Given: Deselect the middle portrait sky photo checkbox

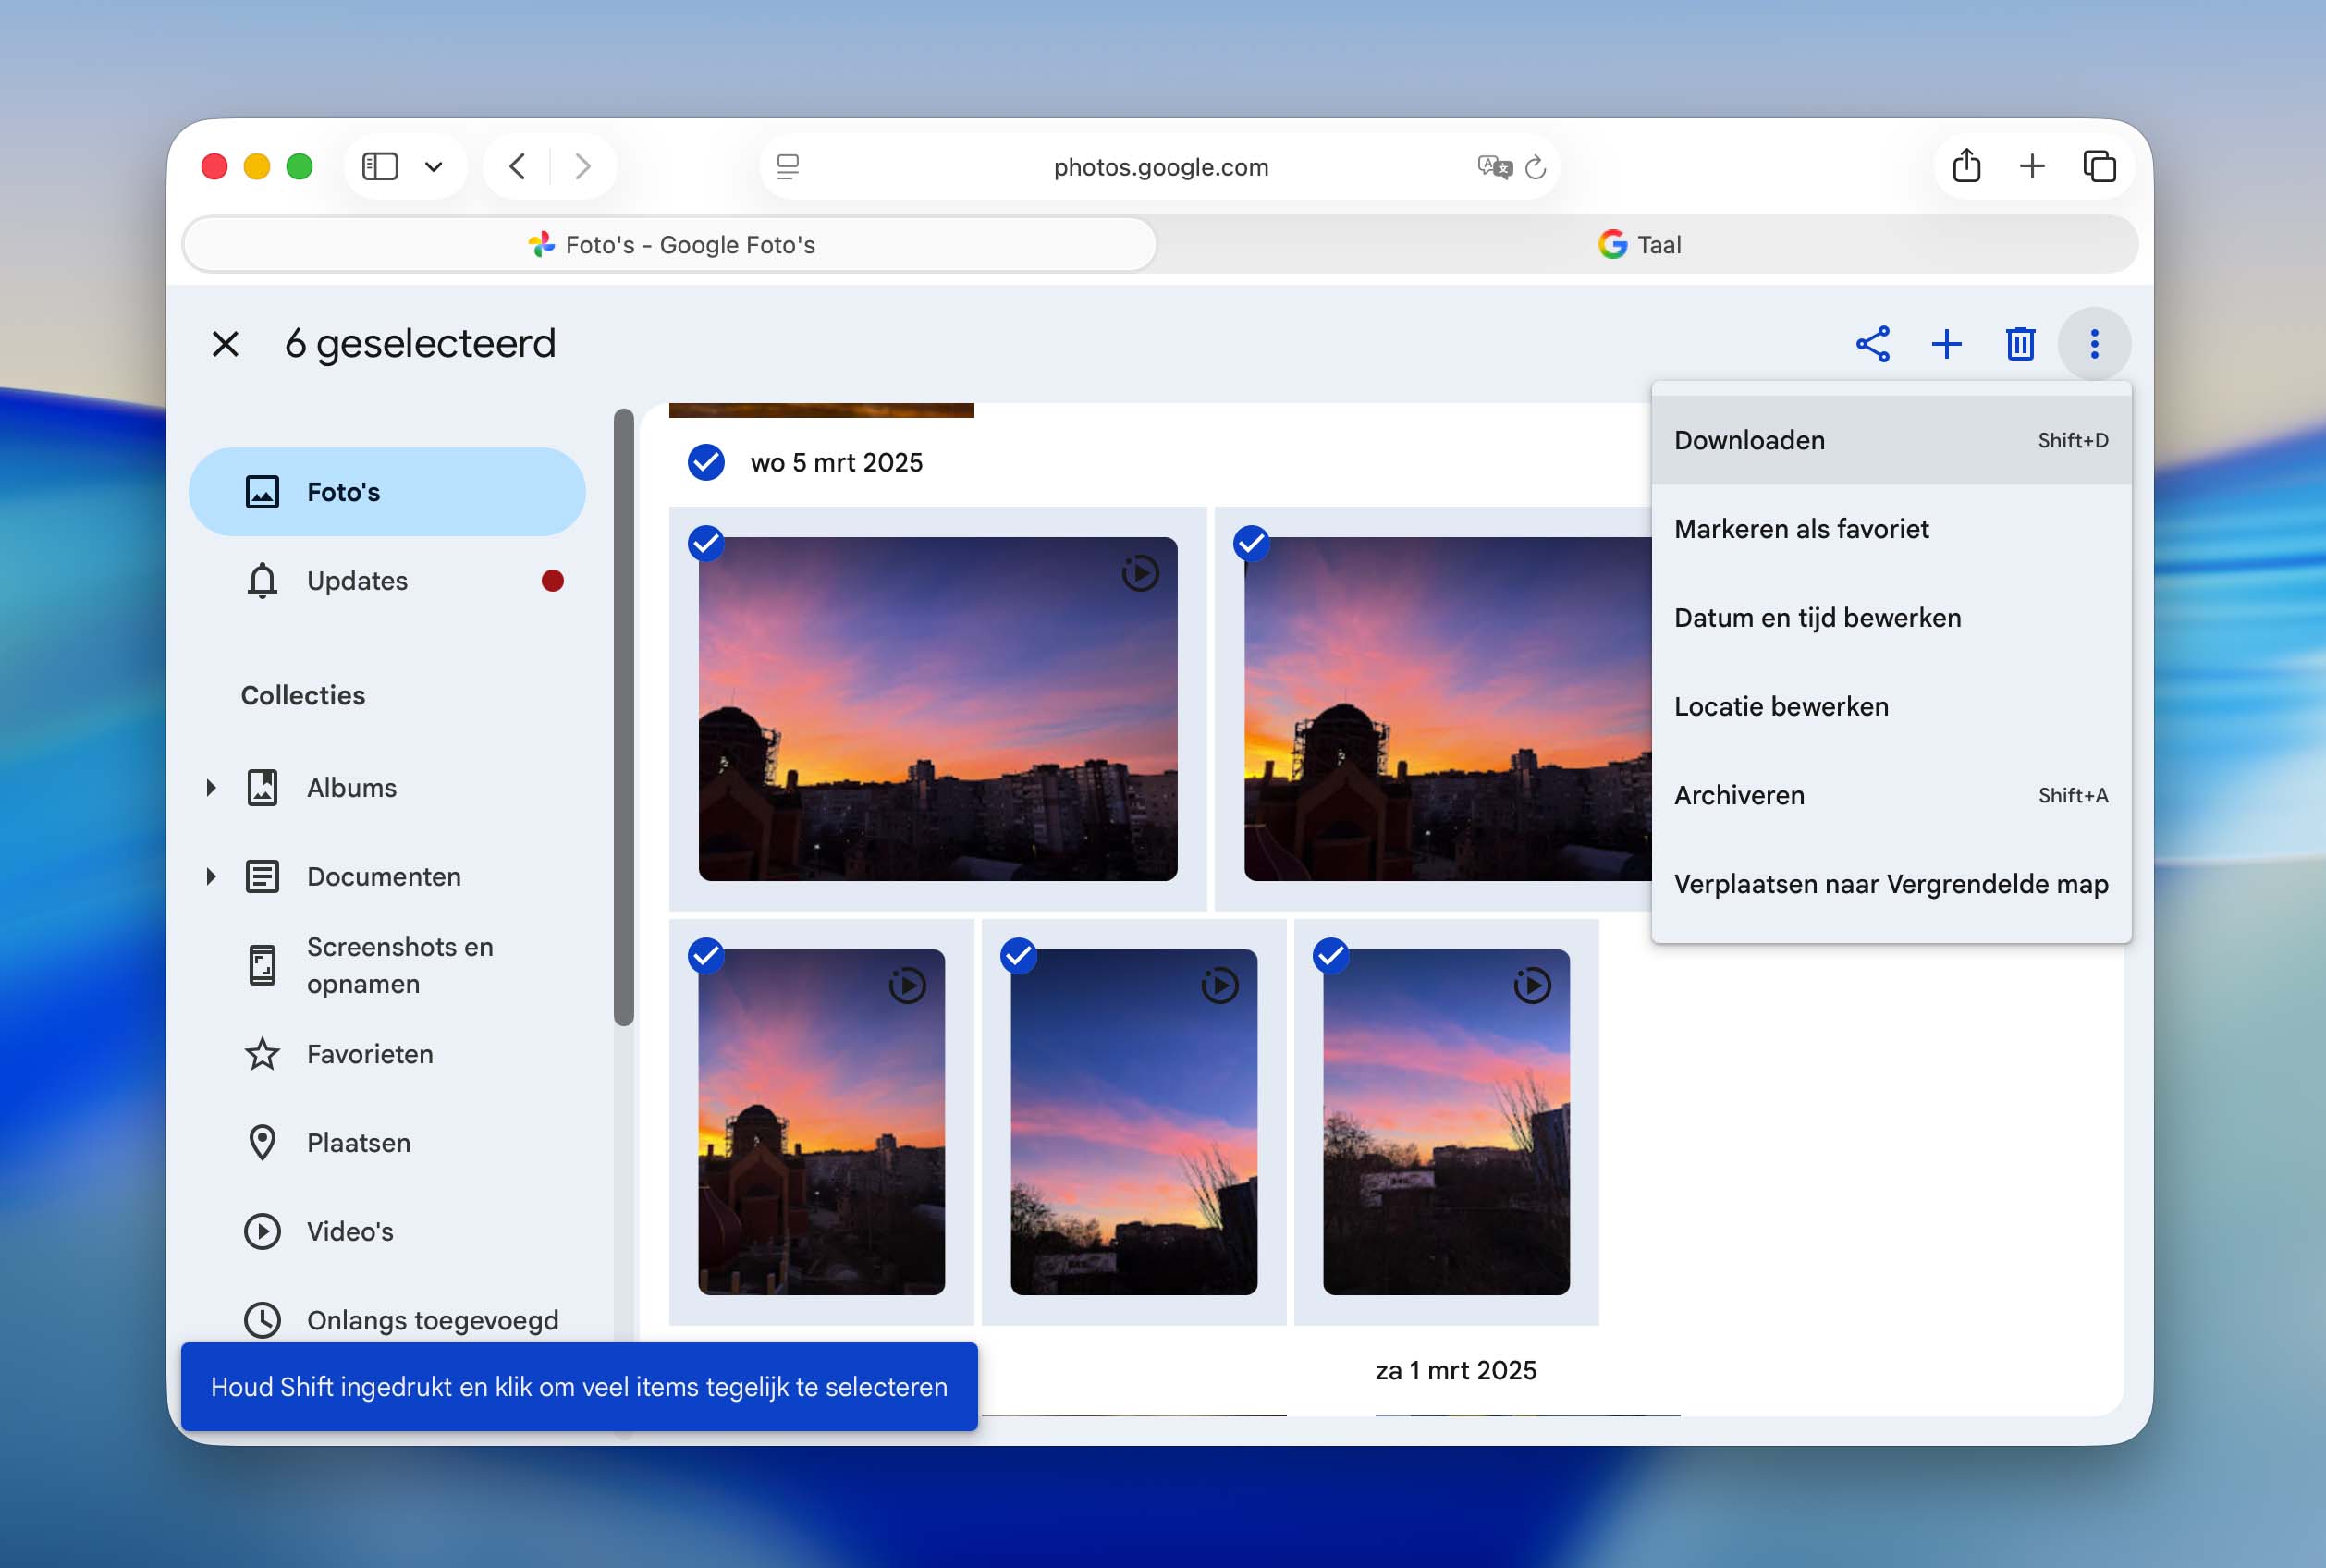Looking at the screenshot, I should (1018, 956).
